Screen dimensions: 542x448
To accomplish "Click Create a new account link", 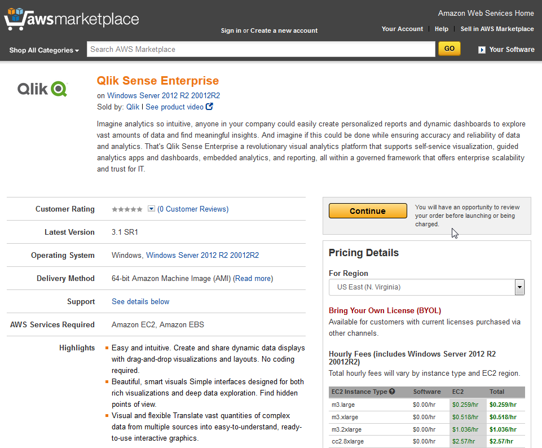I will (284, 30).
